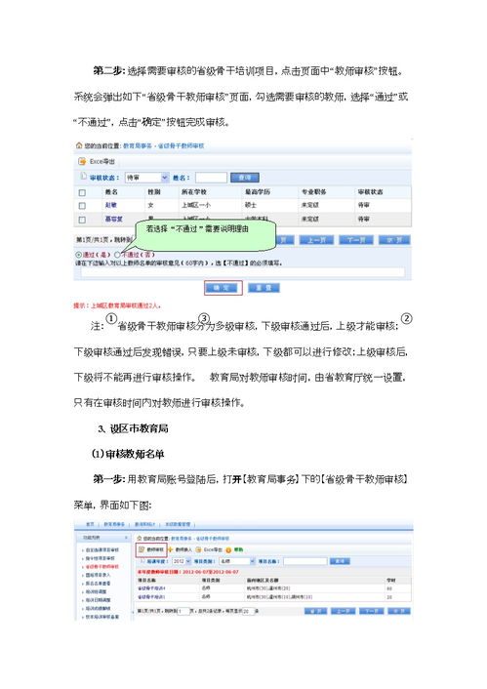
Task: Click 审核状态 column header in teacher table
Action: coord(371,192)
